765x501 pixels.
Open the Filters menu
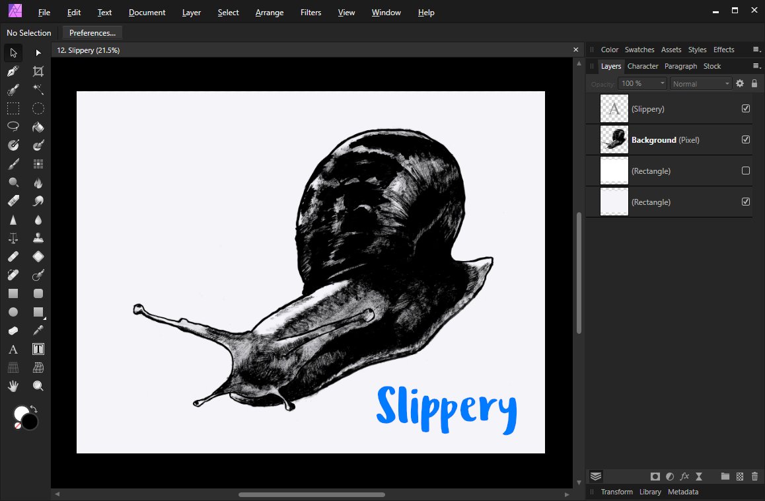310,12
